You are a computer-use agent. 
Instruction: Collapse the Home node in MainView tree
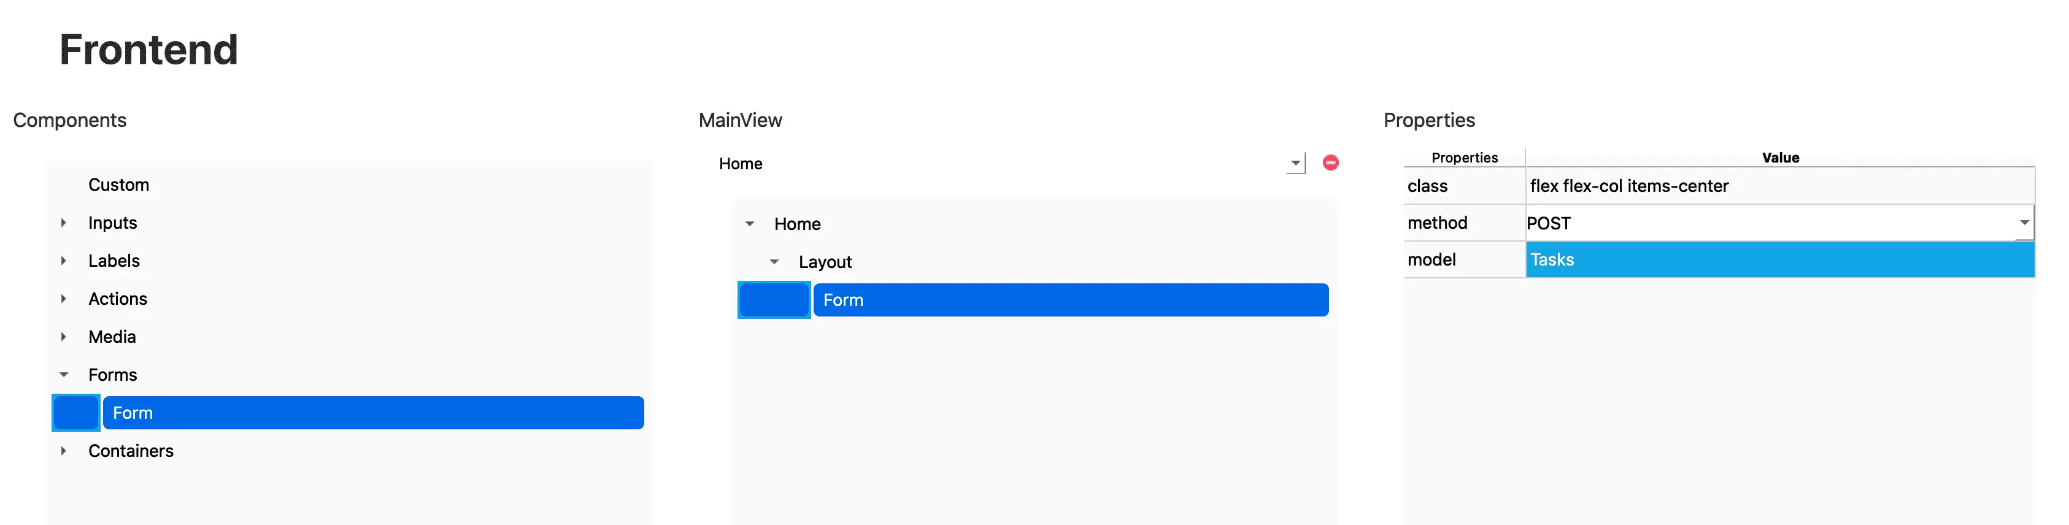(749, 224)
